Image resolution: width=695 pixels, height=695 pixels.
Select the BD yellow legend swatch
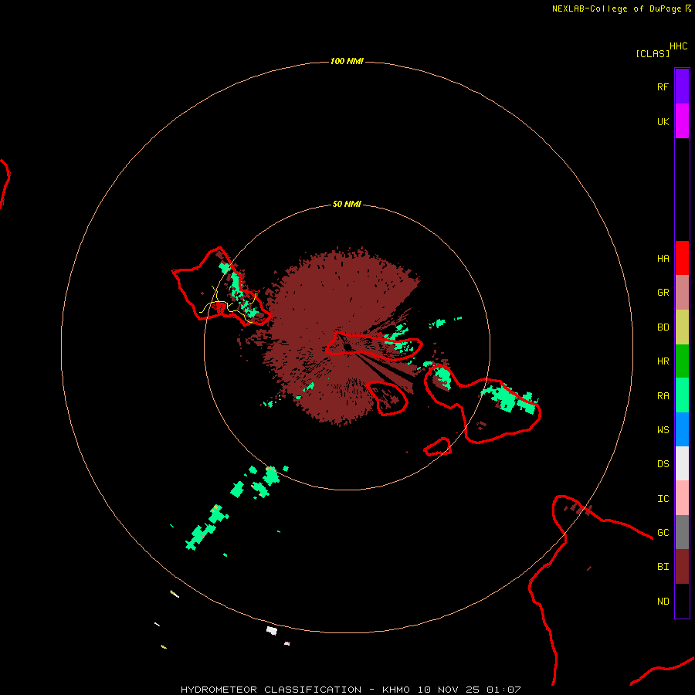[x=682, y=327]
